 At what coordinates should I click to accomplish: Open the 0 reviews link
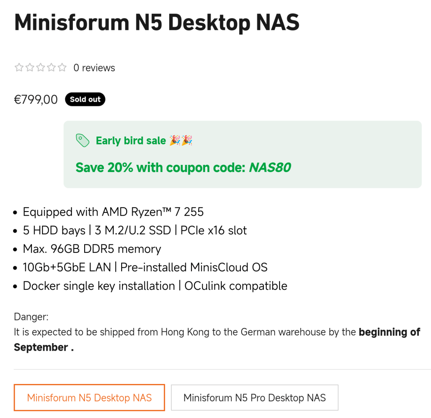[94, 68]
